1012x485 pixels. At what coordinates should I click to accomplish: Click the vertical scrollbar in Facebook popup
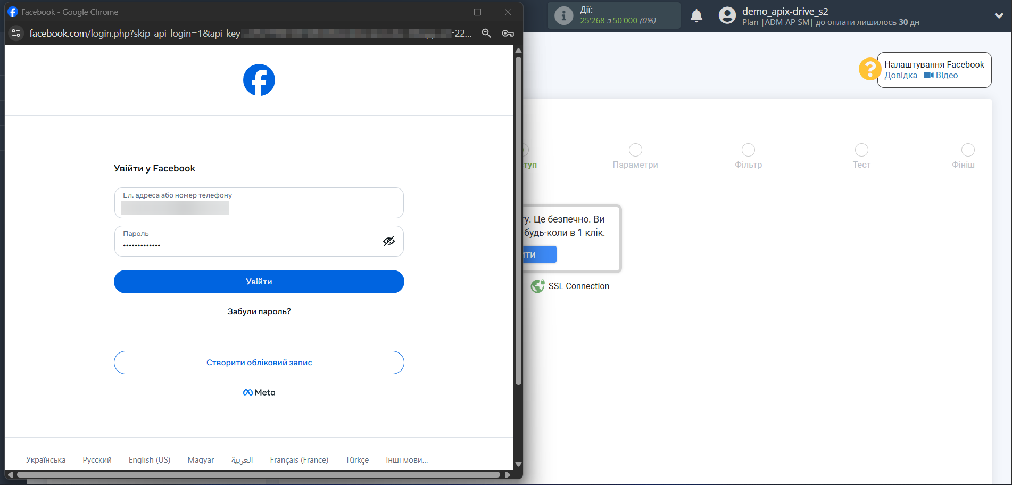pos(518,220)
